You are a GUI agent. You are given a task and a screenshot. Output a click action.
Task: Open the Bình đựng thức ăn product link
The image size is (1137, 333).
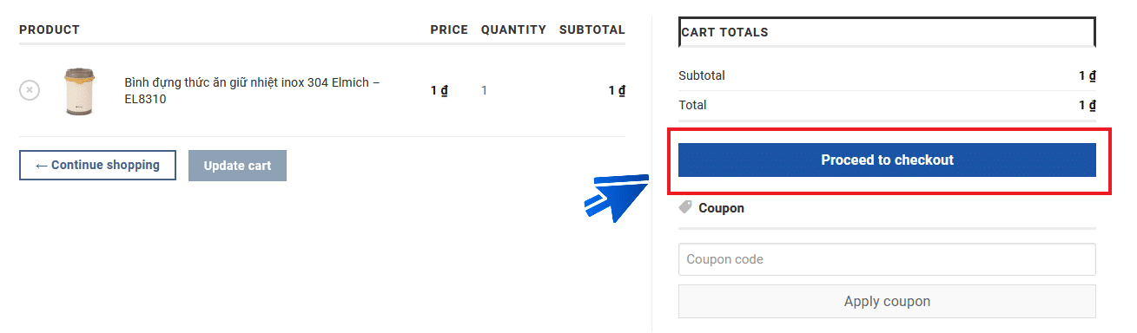pyautogui.click(x=252, y=90)
